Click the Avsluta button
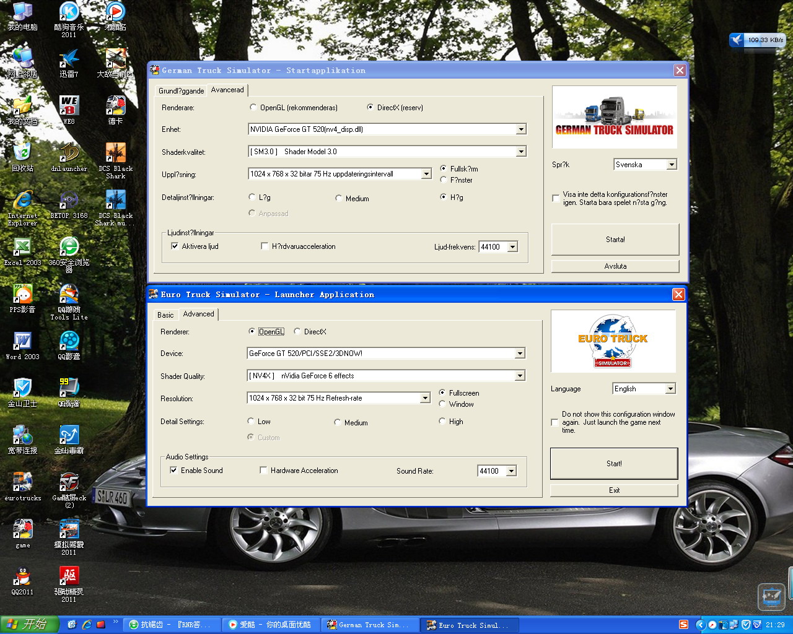This screenshot has width=793, height=634. (615, 266)
